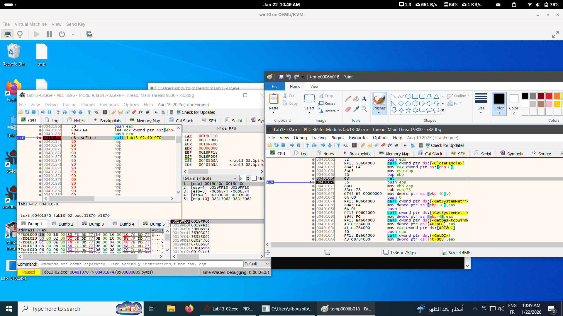Click the calculator icon in x32dbg toolbar
The height and width of the screenshot is (316, 563).
[172, 112]
